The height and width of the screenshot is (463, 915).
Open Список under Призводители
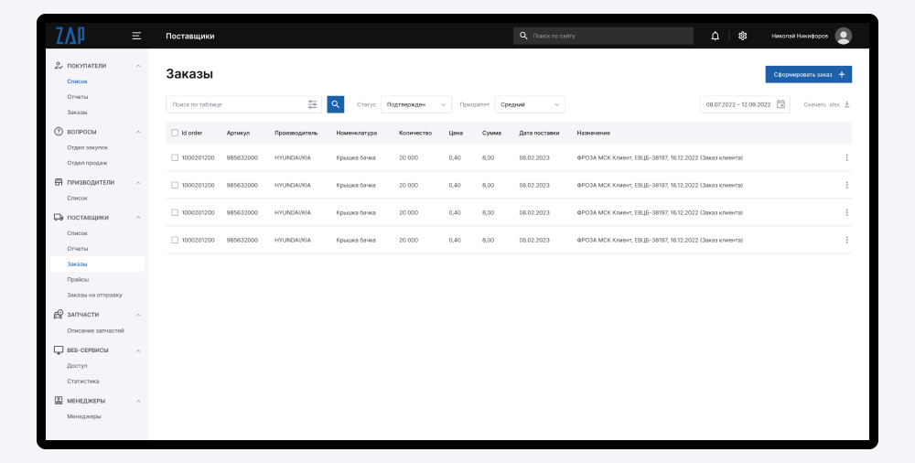click(x=77, y=199)
